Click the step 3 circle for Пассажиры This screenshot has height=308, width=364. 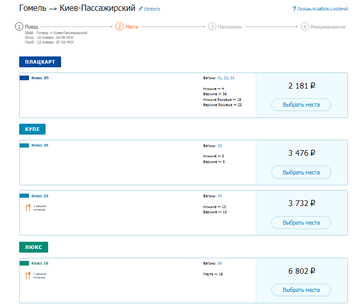tap(212, 26)
